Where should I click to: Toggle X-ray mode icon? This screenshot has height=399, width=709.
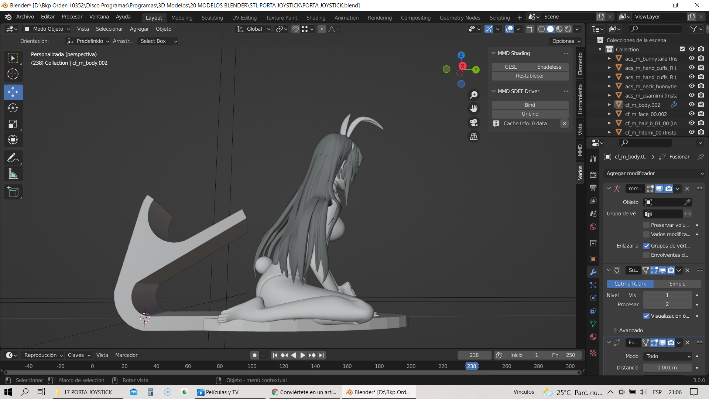coord(530,29)
